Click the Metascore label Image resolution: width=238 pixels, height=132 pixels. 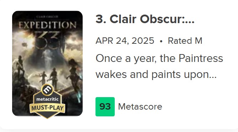pos(140,107)
